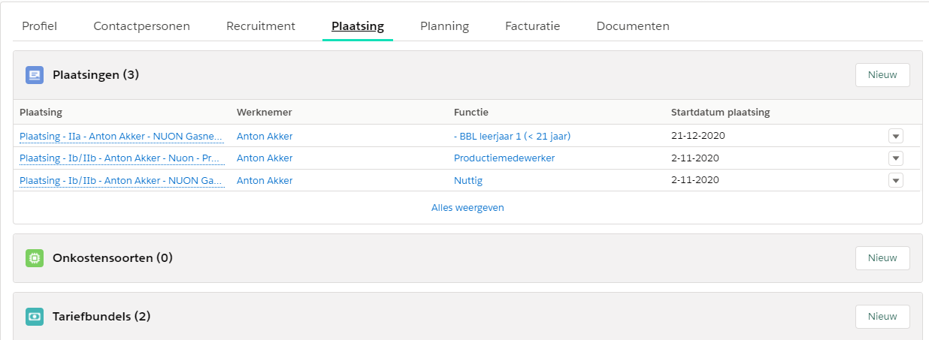Open dropdown for the Nuttig placement row
Screen dimensions: 929x340
[895, 180]
